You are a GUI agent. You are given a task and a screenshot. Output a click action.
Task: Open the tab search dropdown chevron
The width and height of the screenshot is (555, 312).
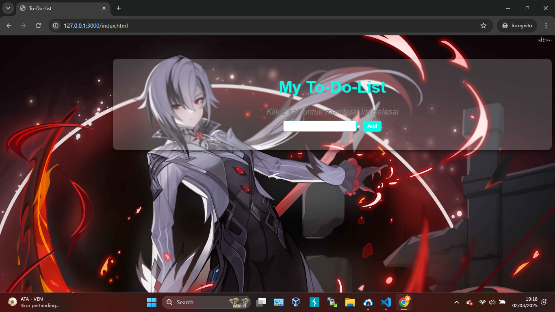pyautogui.click(x=8, y=8)
